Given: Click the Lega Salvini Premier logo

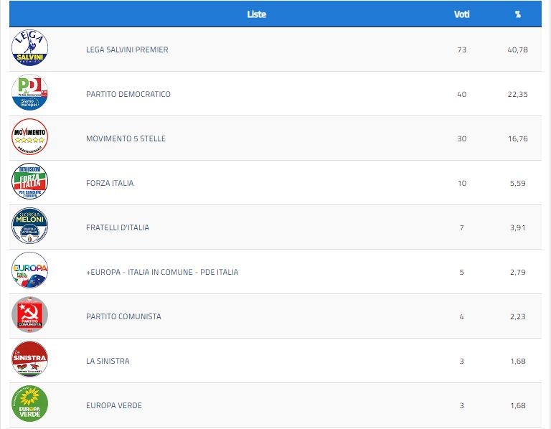Looking at the screenshot, I should [x=30, y=49].
